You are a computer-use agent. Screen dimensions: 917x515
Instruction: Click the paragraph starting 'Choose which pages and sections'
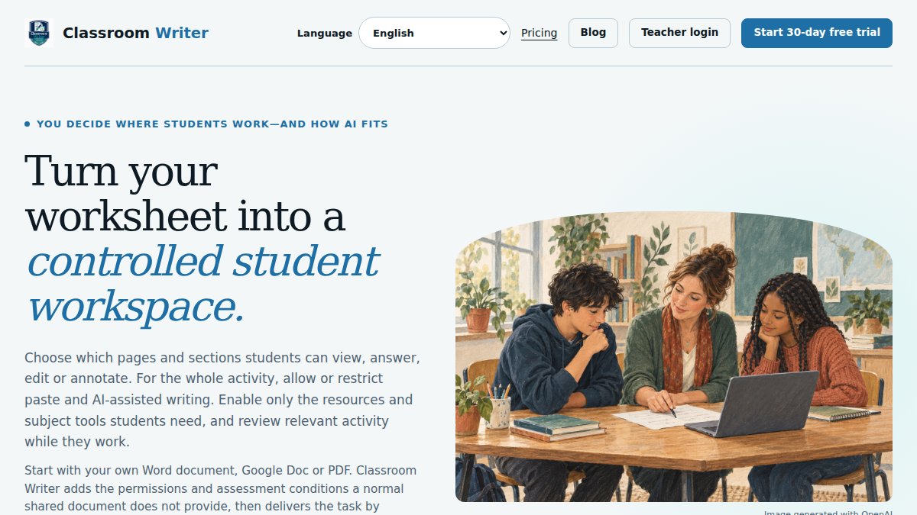pos(222,400)
